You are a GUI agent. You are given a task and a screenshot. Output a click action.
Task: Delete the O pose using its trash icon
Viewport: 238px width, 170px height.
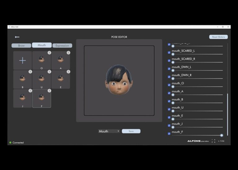click(x=49, y=53)
